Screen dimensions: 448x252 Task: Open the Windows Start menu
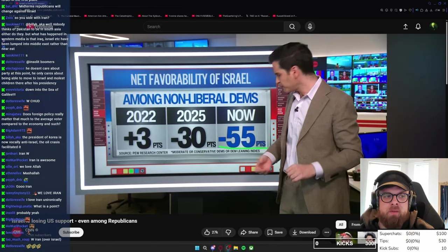coord(197,248)
